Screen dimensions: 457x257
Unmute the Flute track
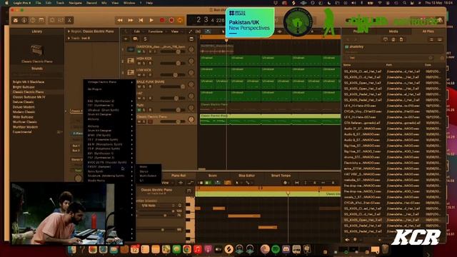139,110
